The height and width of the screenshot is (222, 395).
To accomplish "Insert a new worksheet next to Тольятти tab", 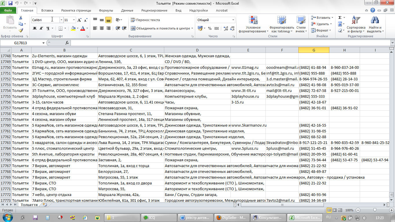I will [45, 205].
